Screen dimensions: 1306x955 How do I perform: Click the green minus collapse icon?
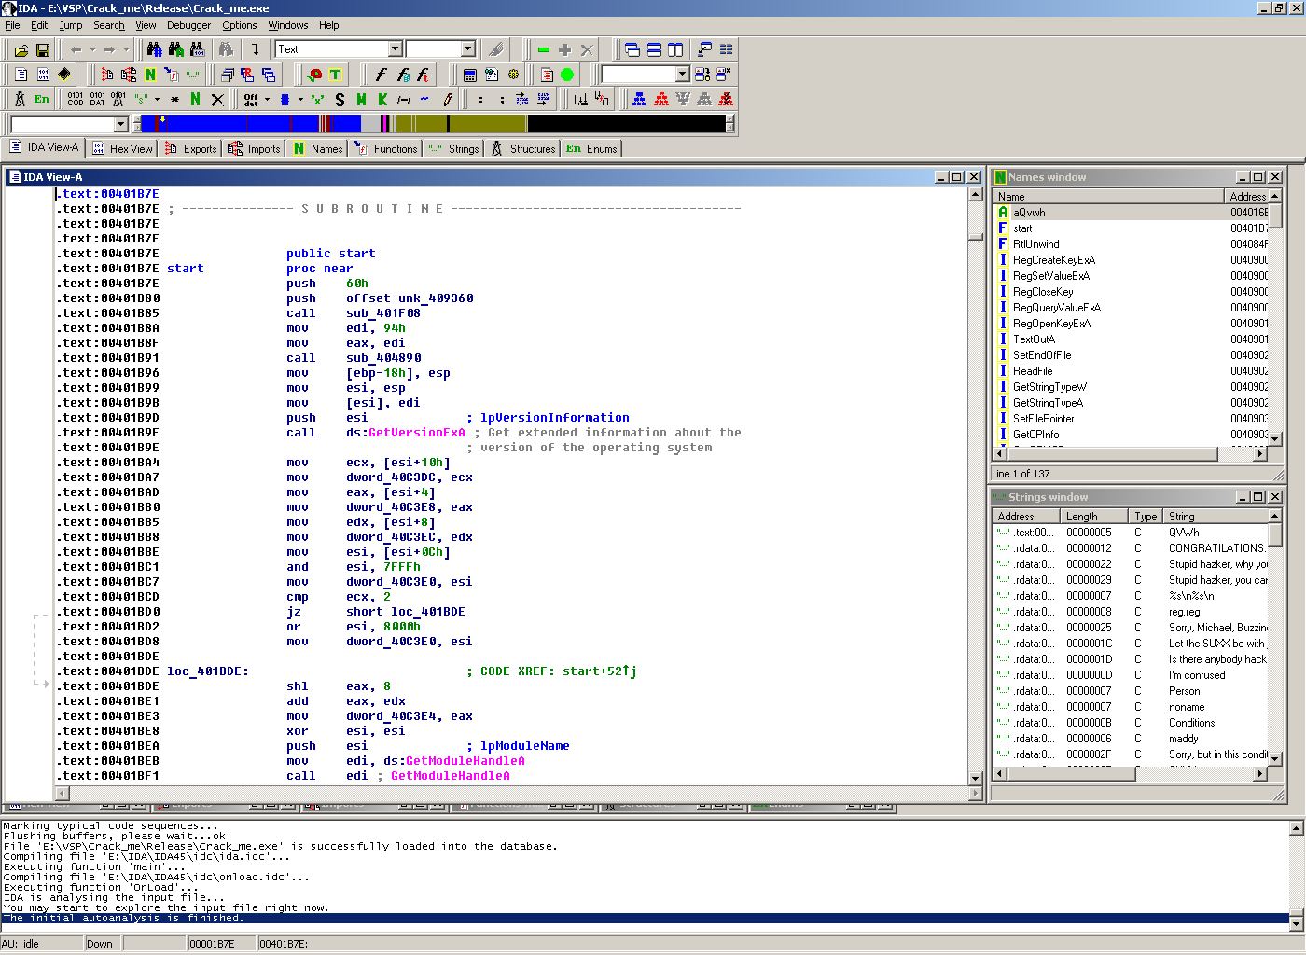544,50
